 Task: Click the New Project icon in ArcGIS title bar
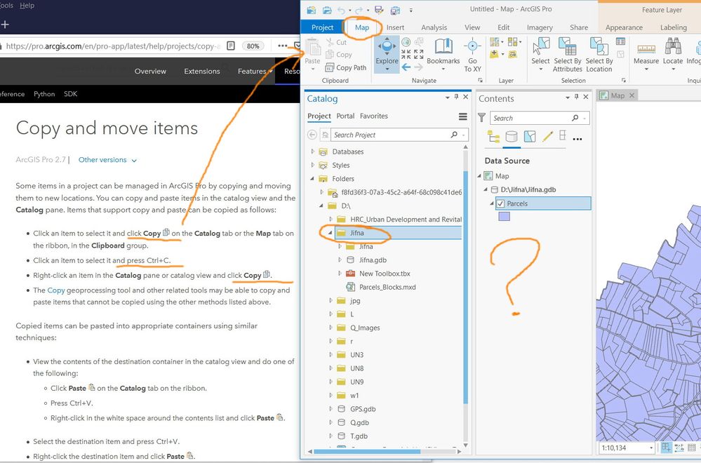pyautogui.click(x=311, y=10)
